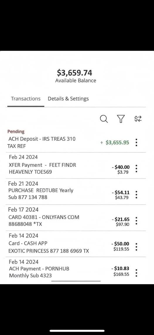This screenshot has height=335, width=154.
Task: Open three-dot menu for FEET FINDR payment
Action: coord(136,168)
